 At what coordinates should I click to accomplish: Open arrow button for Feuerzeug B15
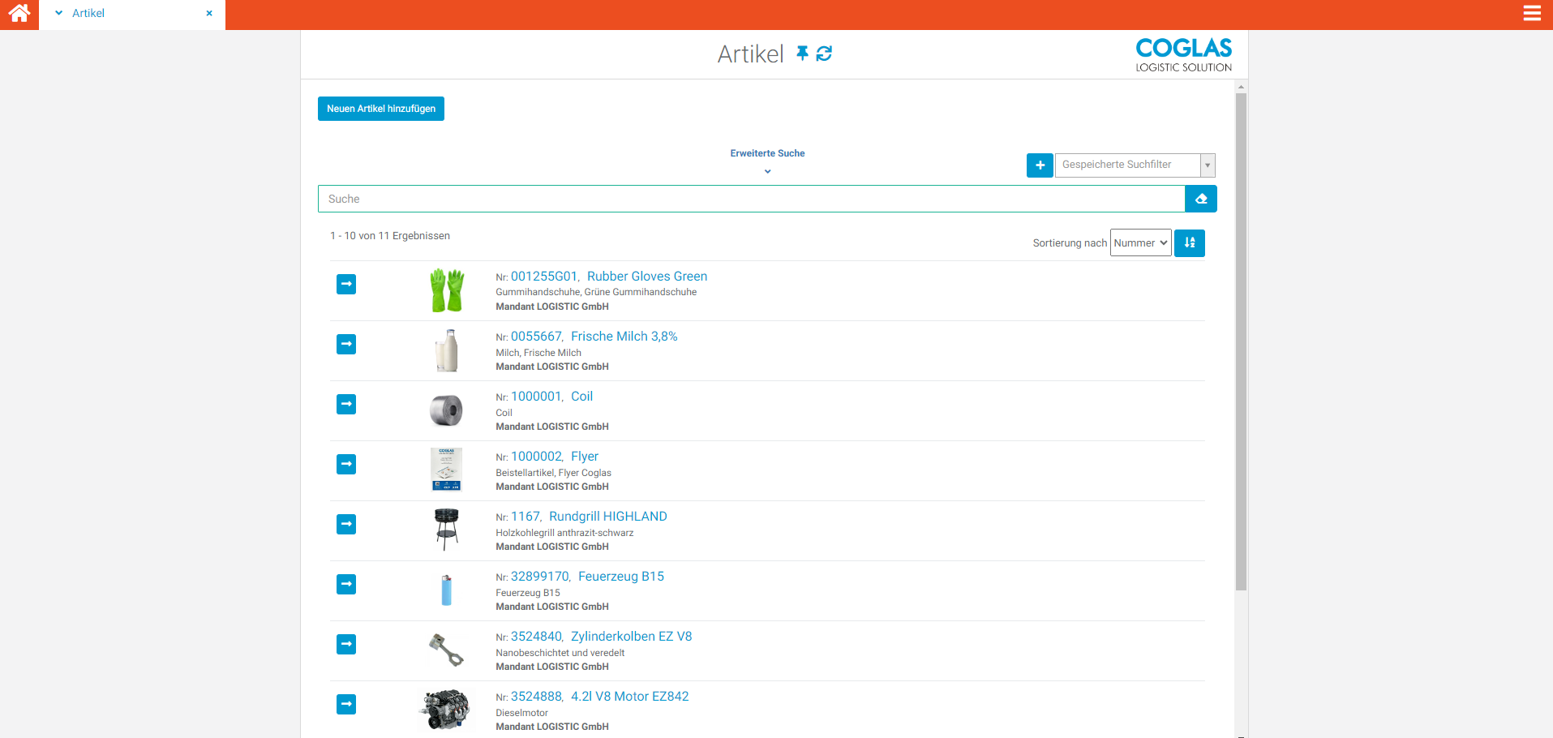tap(346, 585)
